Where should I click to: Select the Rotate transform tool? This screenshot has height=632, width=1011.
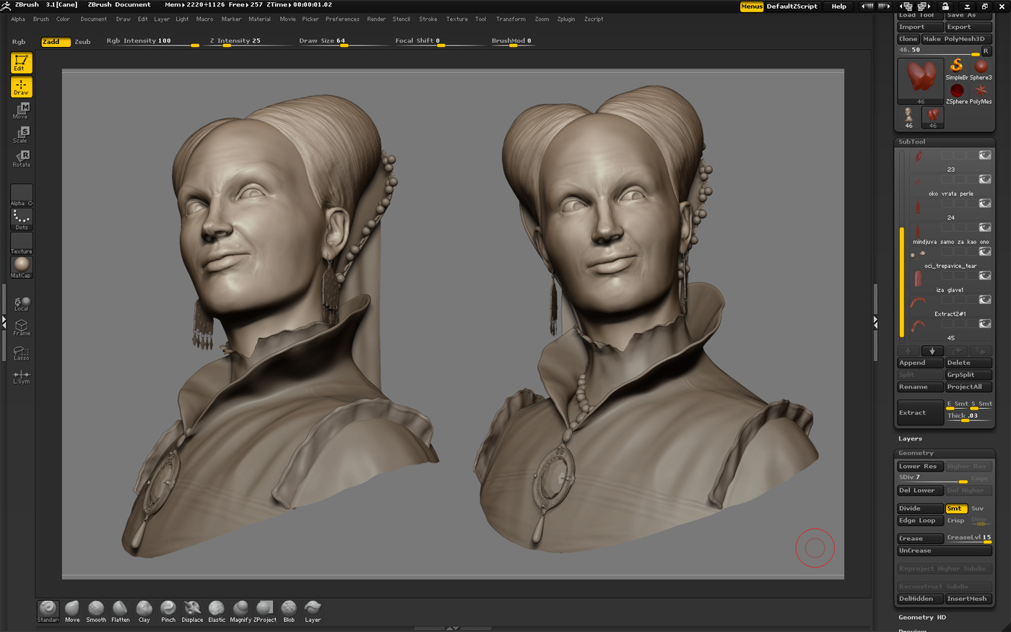[x=21, y=158]
